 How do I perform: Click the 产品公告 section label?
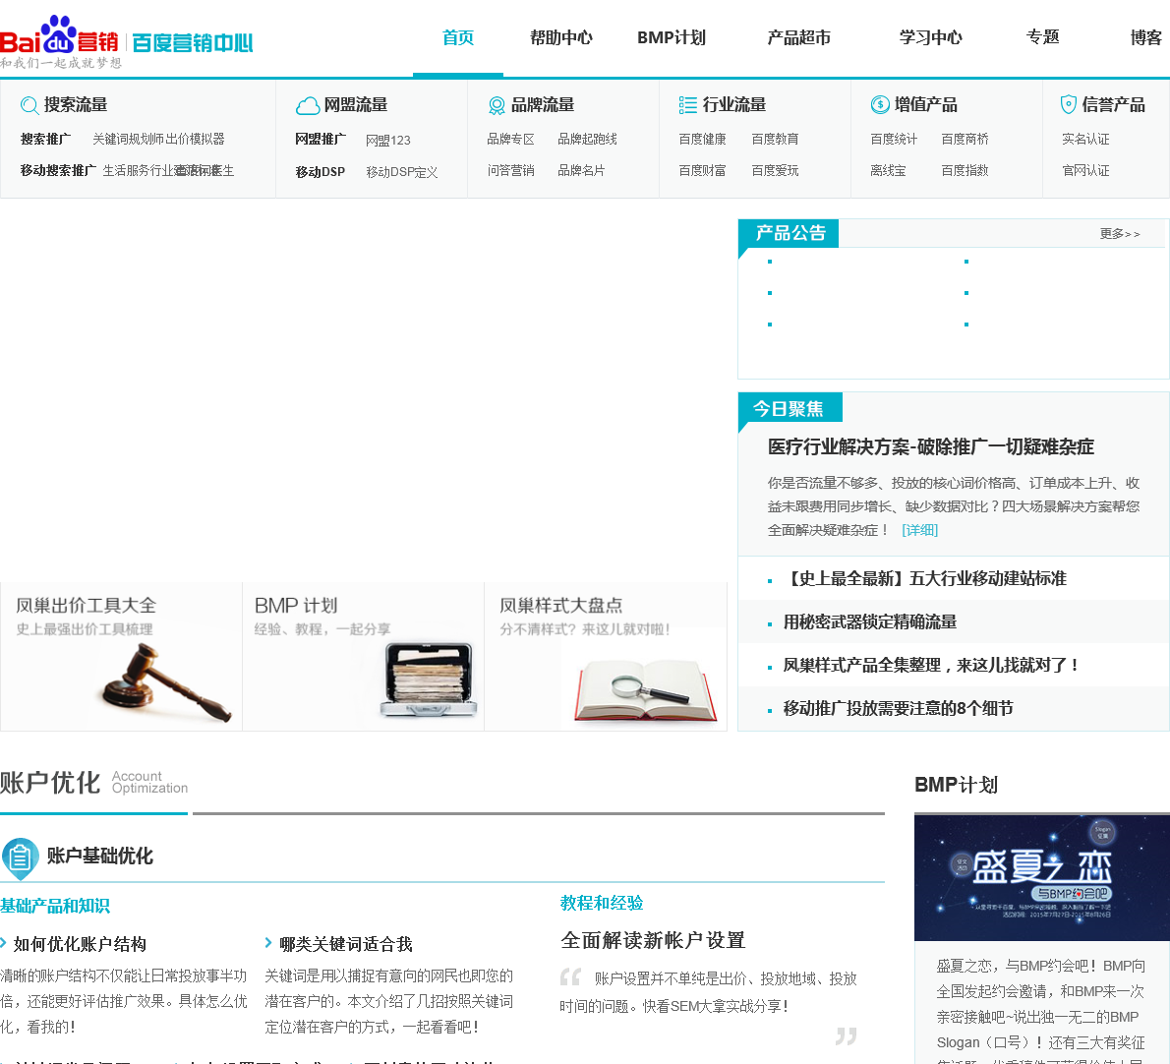[789, 233]
